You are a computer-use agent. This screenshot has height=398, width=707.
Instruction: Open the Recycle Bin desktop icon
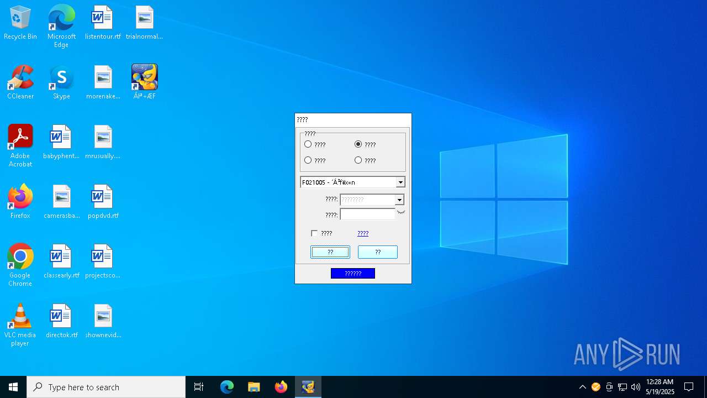[x=20, y=23]
